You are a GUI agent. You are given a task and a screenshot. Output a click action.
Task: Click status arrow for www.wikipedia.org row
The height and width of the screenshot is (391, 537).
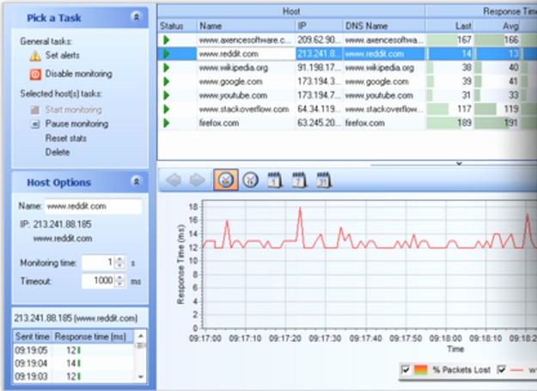click(x=167, y=67)
